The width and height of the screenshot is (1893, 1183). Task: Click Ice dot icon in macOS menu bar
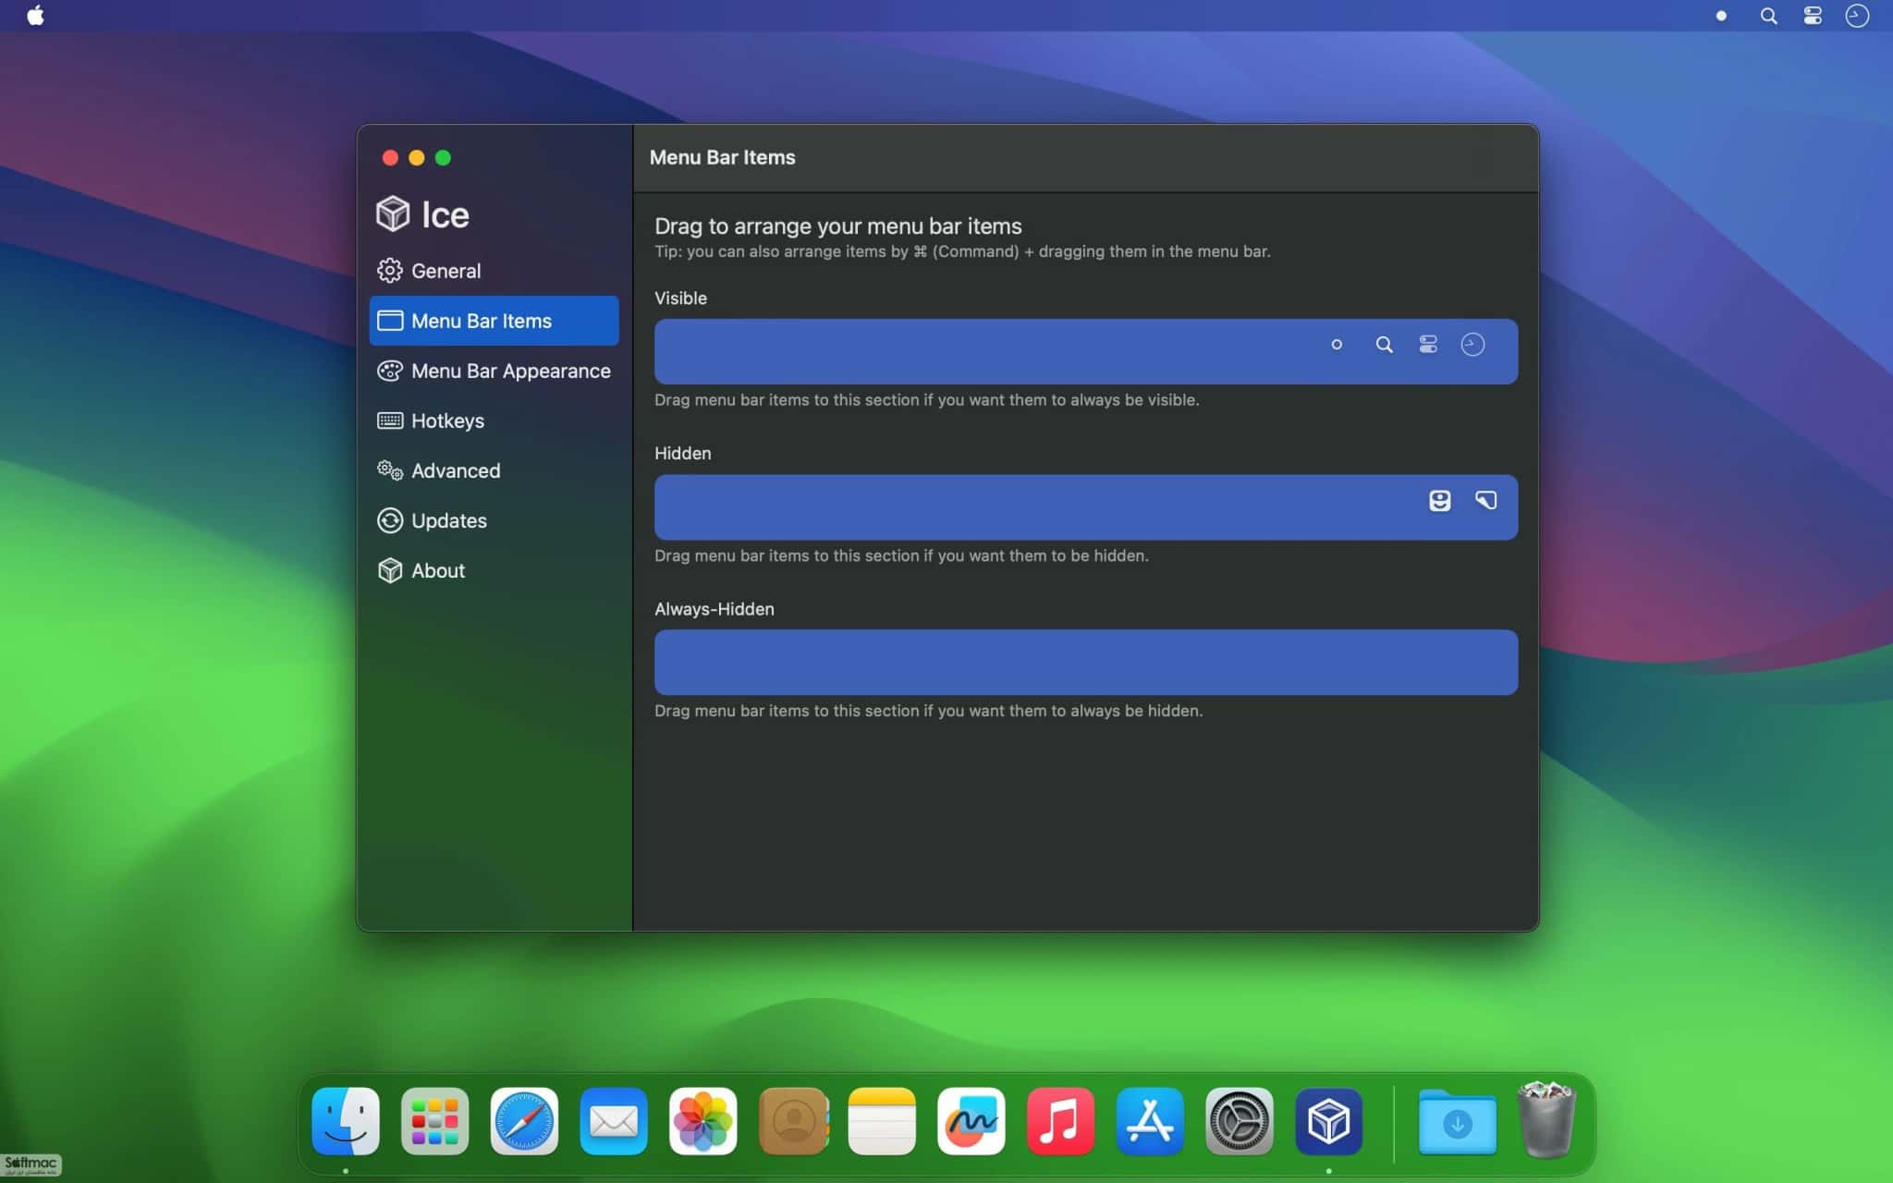[1721, 16]
